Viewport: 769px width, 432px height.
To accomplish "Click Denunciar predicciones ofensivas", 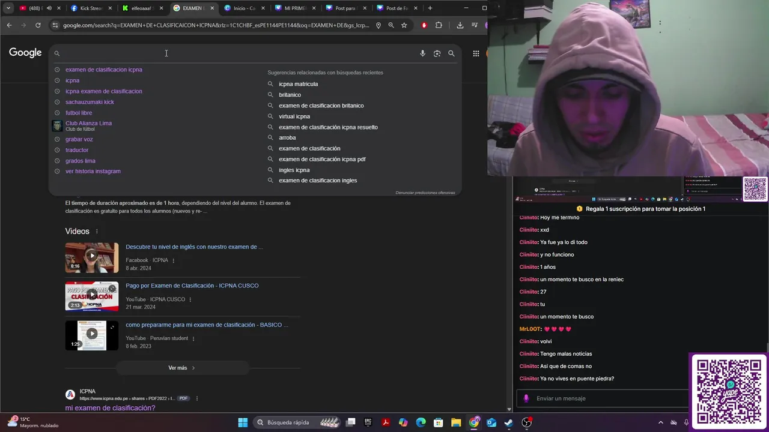I will click(x=425, y=193).
